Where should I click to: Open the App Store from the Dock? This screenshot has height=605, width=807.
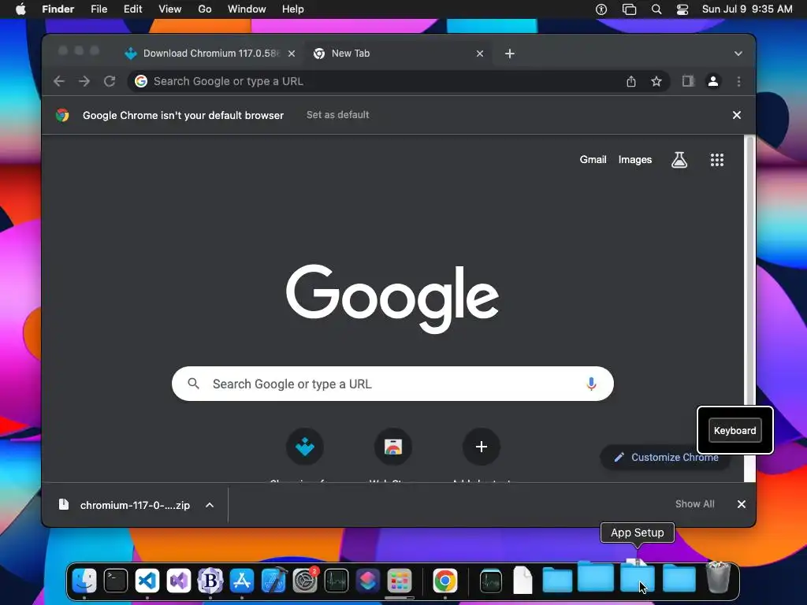pos(242,581)
